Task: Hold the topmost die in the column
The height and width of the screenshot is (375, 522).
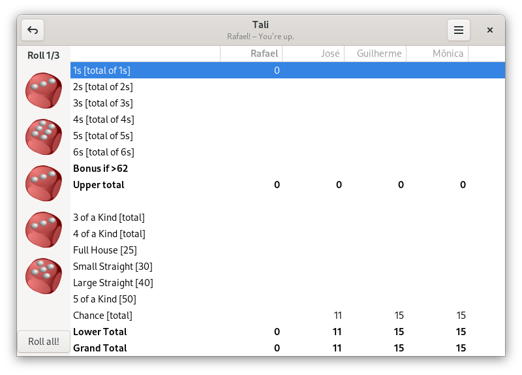Action: coord(43,91)
